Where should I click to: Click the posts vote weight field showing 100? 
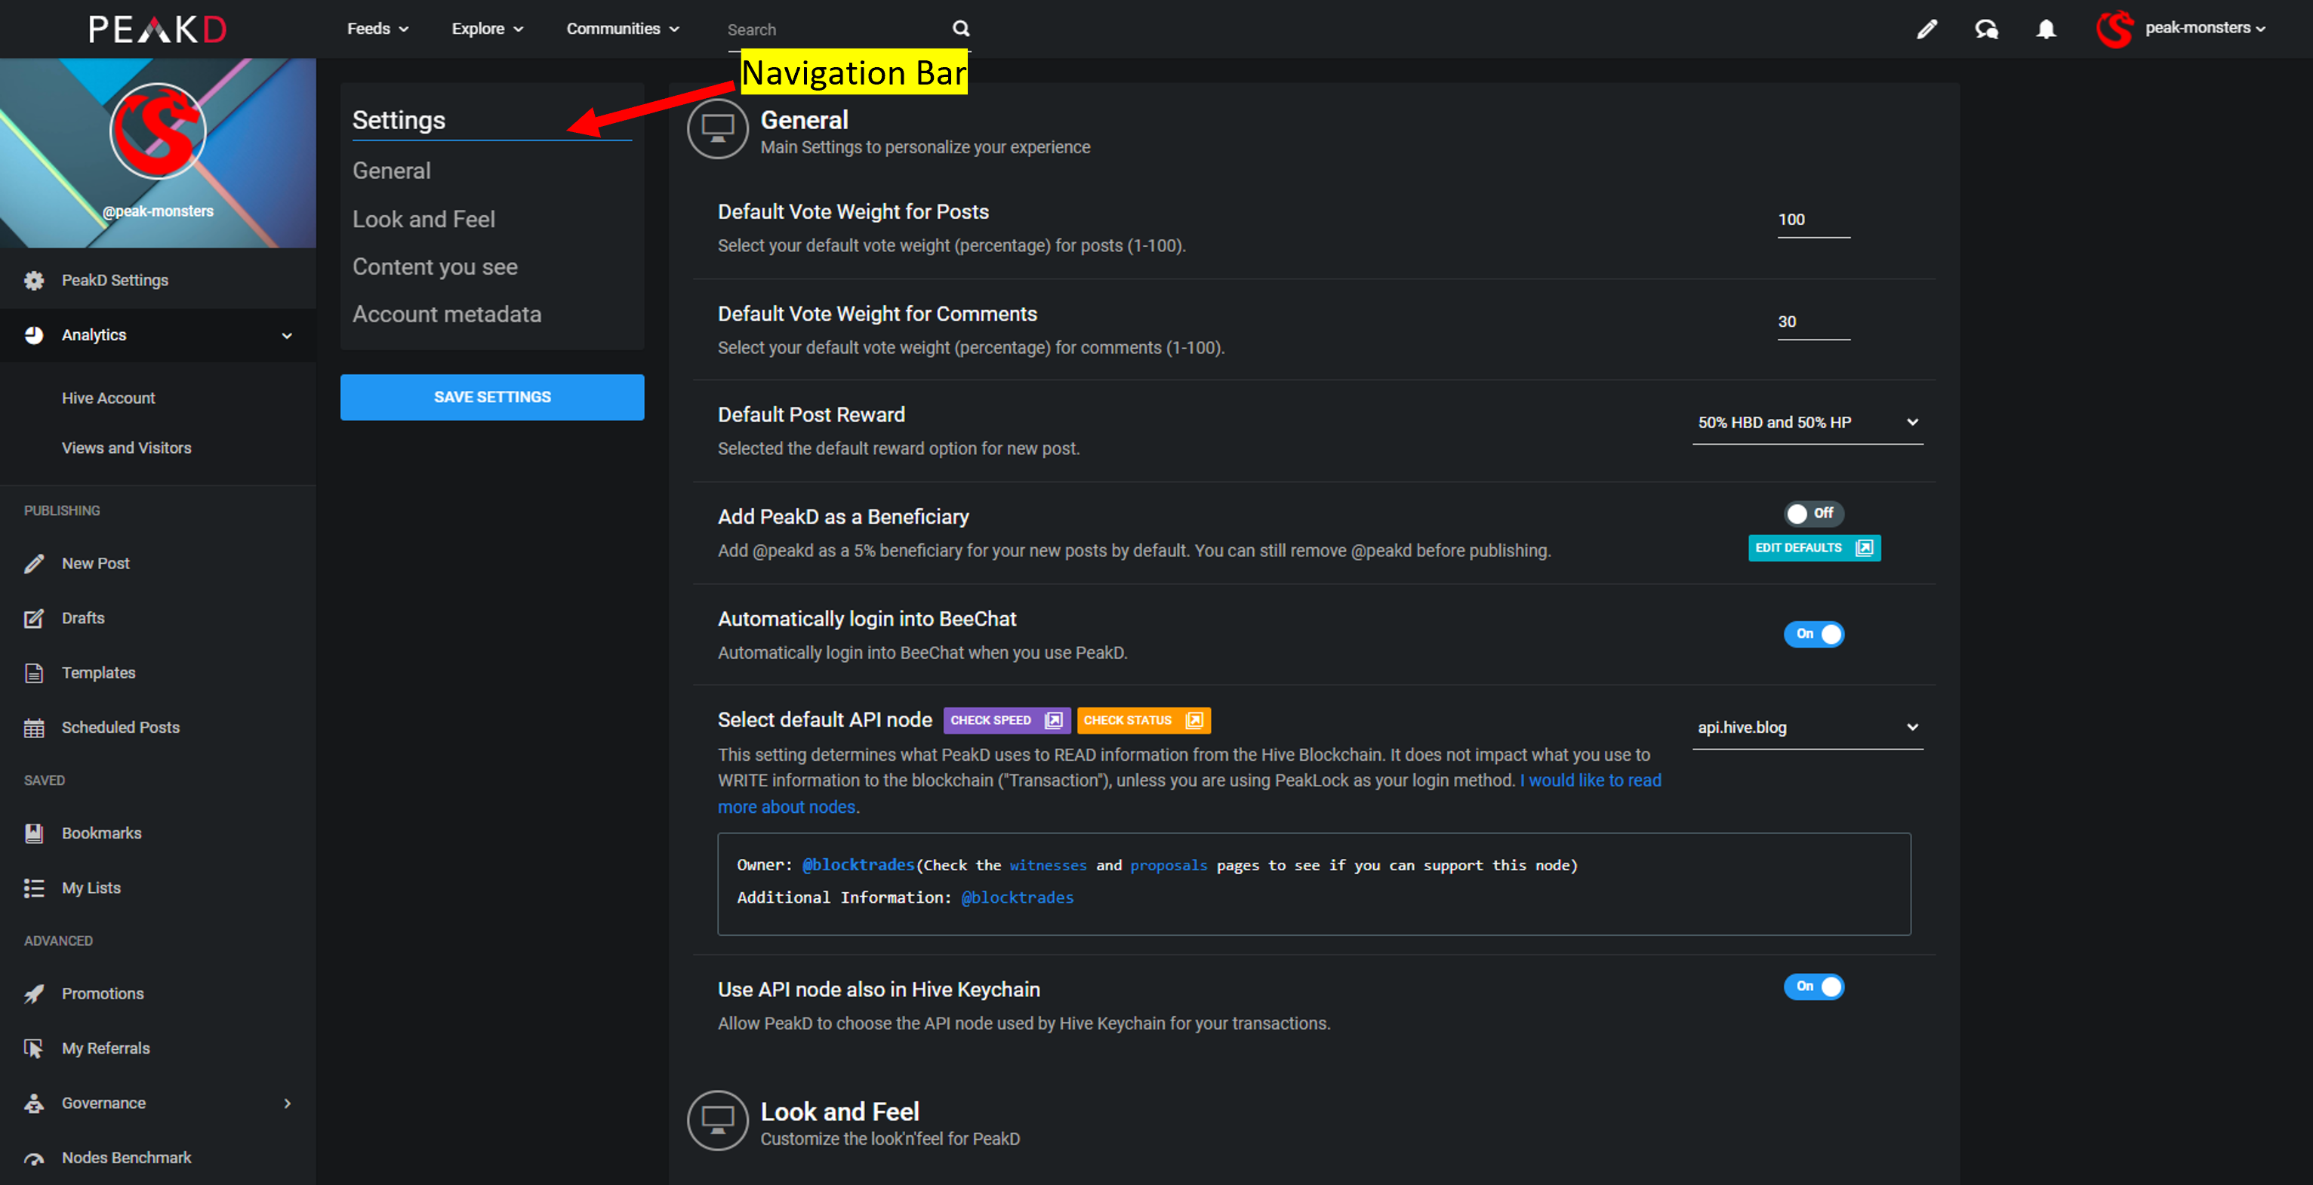pos(1813,220)
